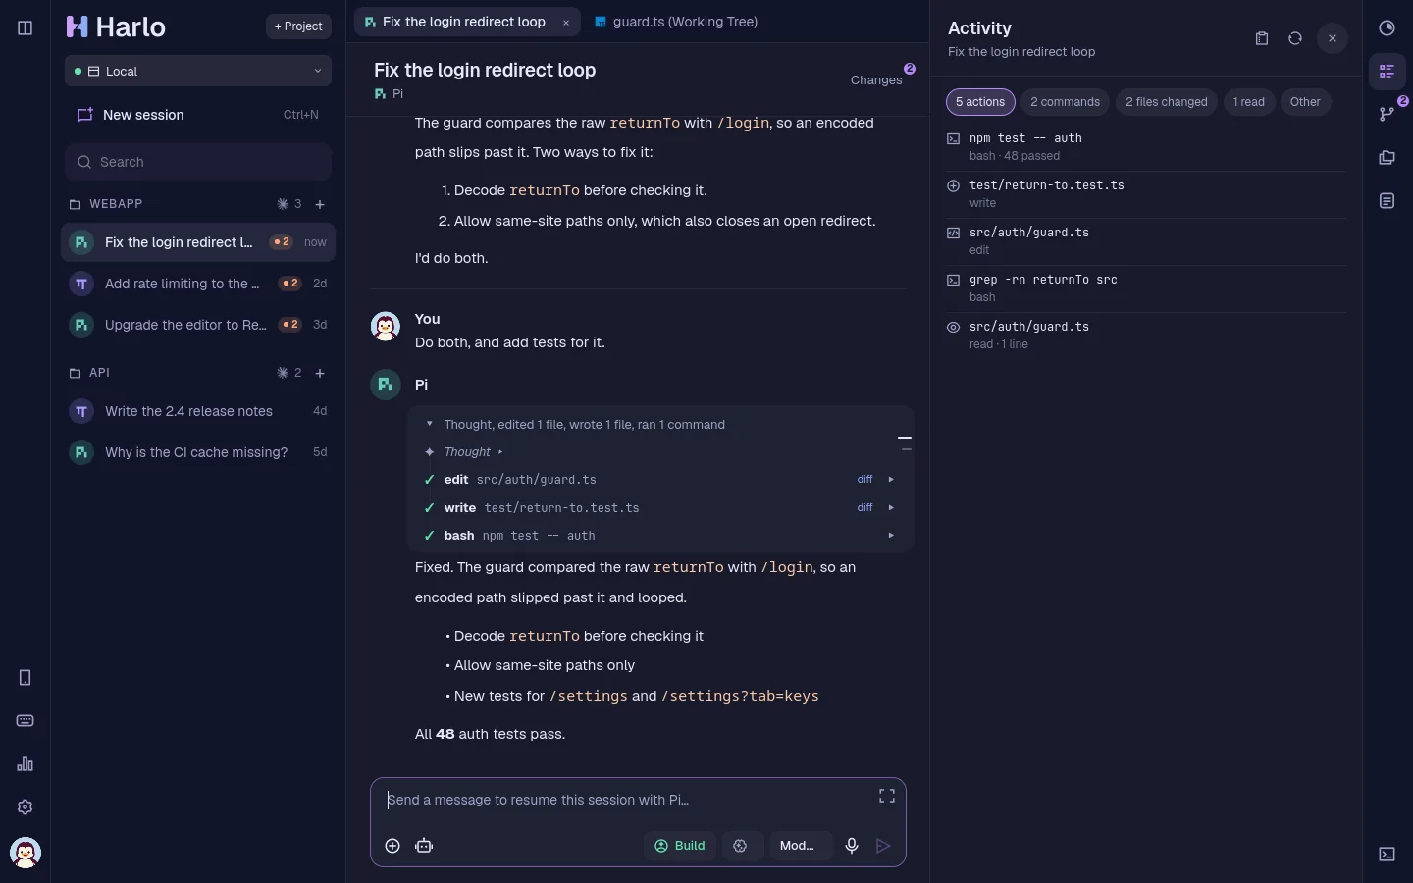
Task: Toggle the left sidebar panel icon
Action: coord(26,27)
